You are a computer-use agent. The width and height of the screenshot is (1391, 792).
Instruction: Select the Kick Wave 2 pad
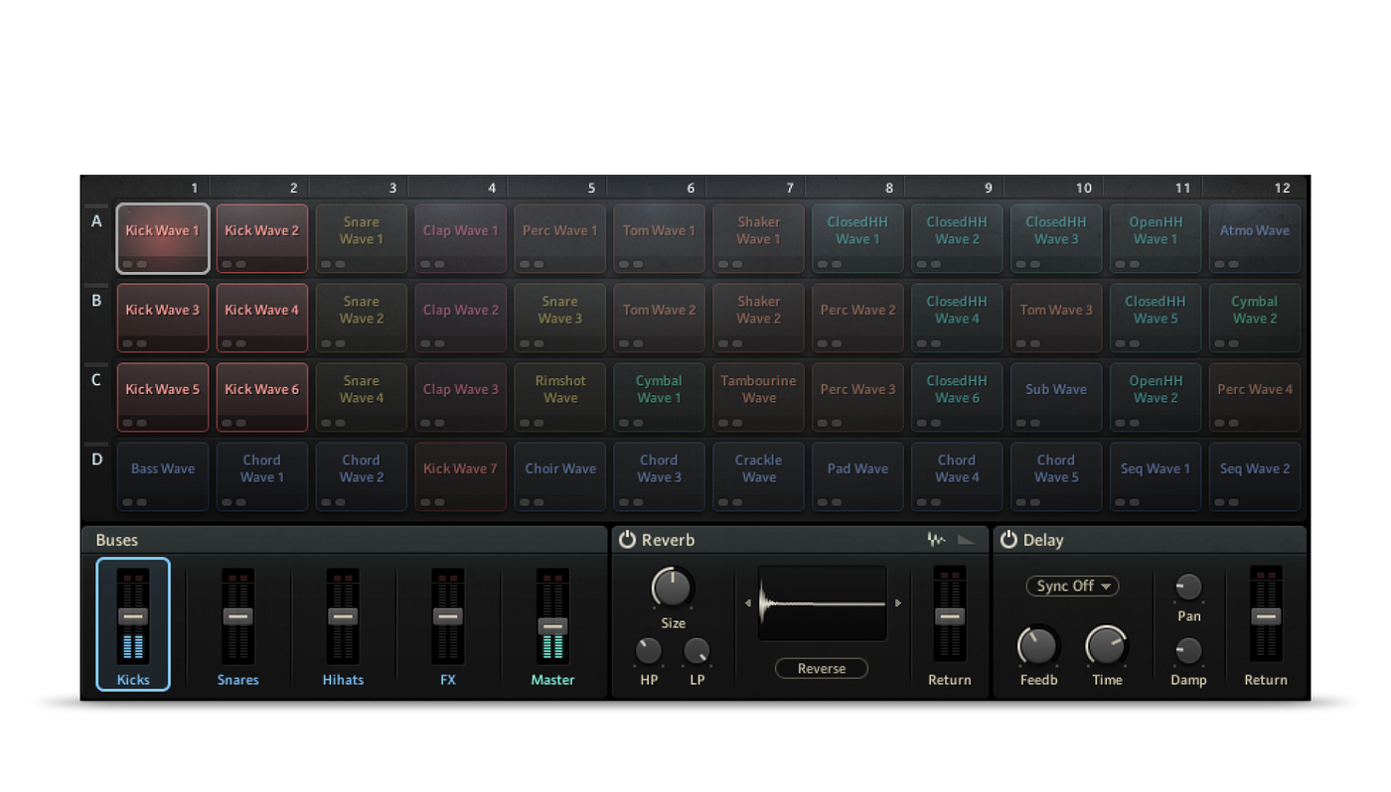point(262,238)
